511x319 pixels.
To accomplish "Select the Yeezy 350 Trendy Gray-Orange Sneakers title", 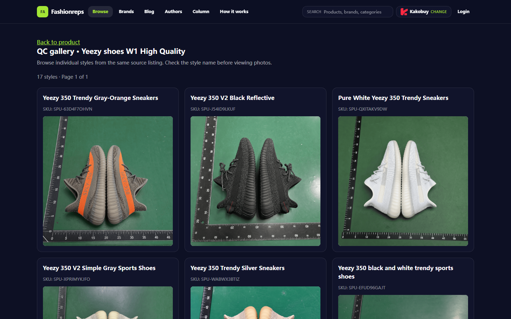I will (x=100, y=98).
